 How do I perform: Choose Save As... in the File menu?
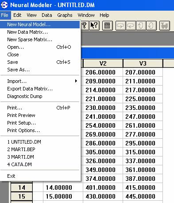[x=40, y=70]
